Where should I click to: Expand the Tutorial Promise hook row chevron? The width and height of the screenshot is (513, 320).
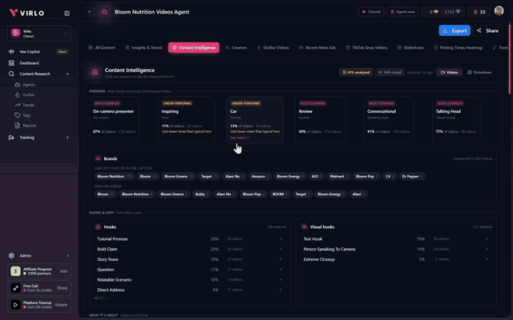tap(281, 239)
